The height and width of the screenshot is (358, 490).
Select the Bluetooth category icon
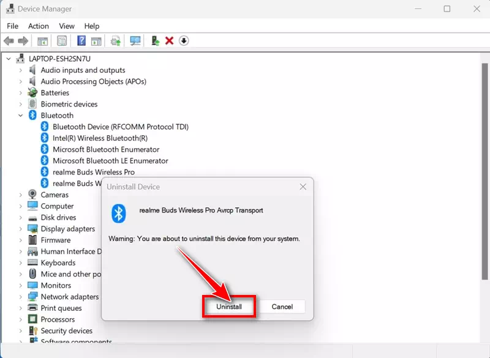pos(32,115)
